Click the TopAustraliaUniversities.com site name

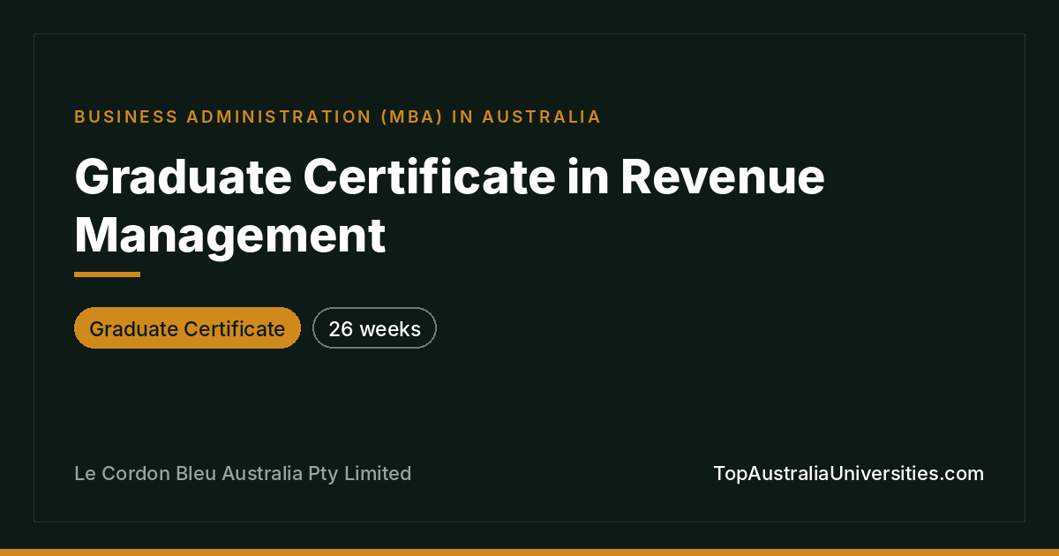click(x=848, y=474)
